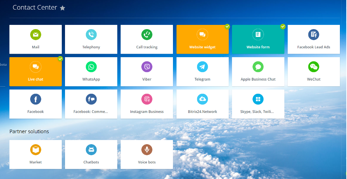Open the Bitrix24.Network tile
This screenshot has height=179, width=347.
pos(202,104)
